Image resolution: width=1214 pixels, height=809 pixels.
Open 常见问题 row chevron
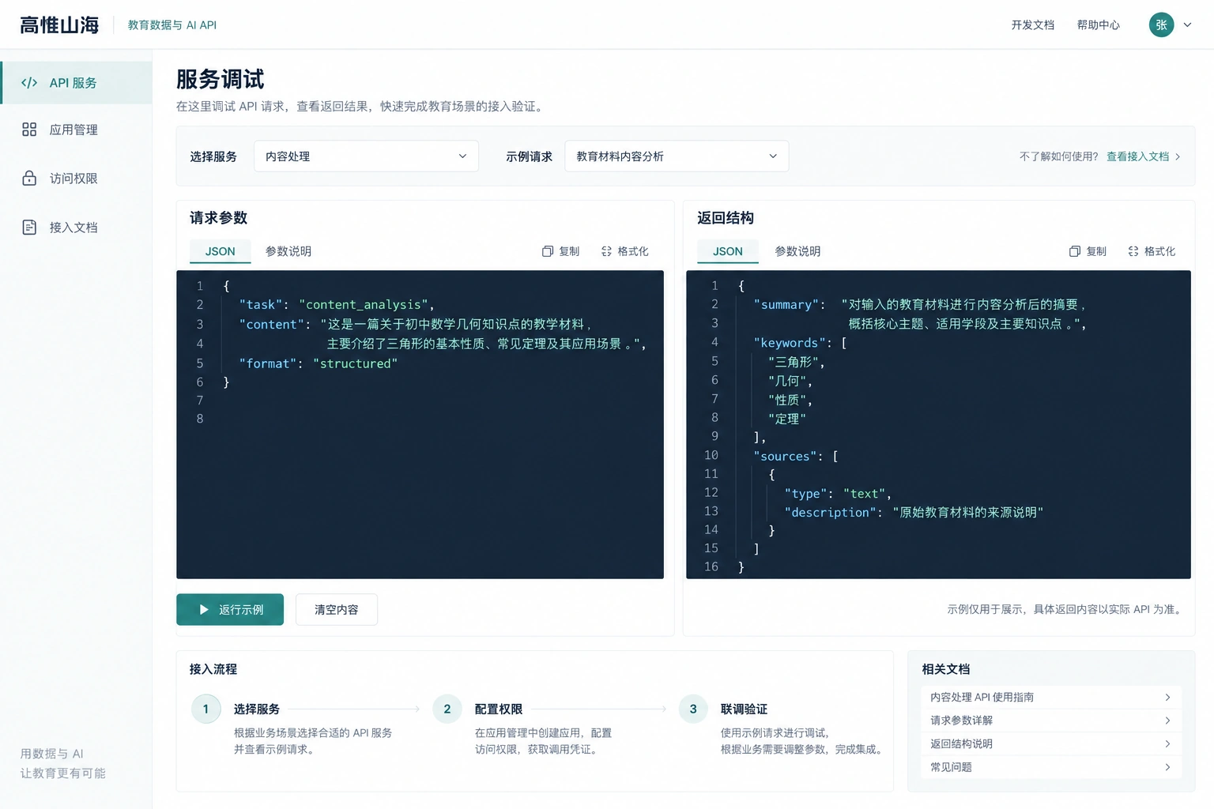point(1167,767)
